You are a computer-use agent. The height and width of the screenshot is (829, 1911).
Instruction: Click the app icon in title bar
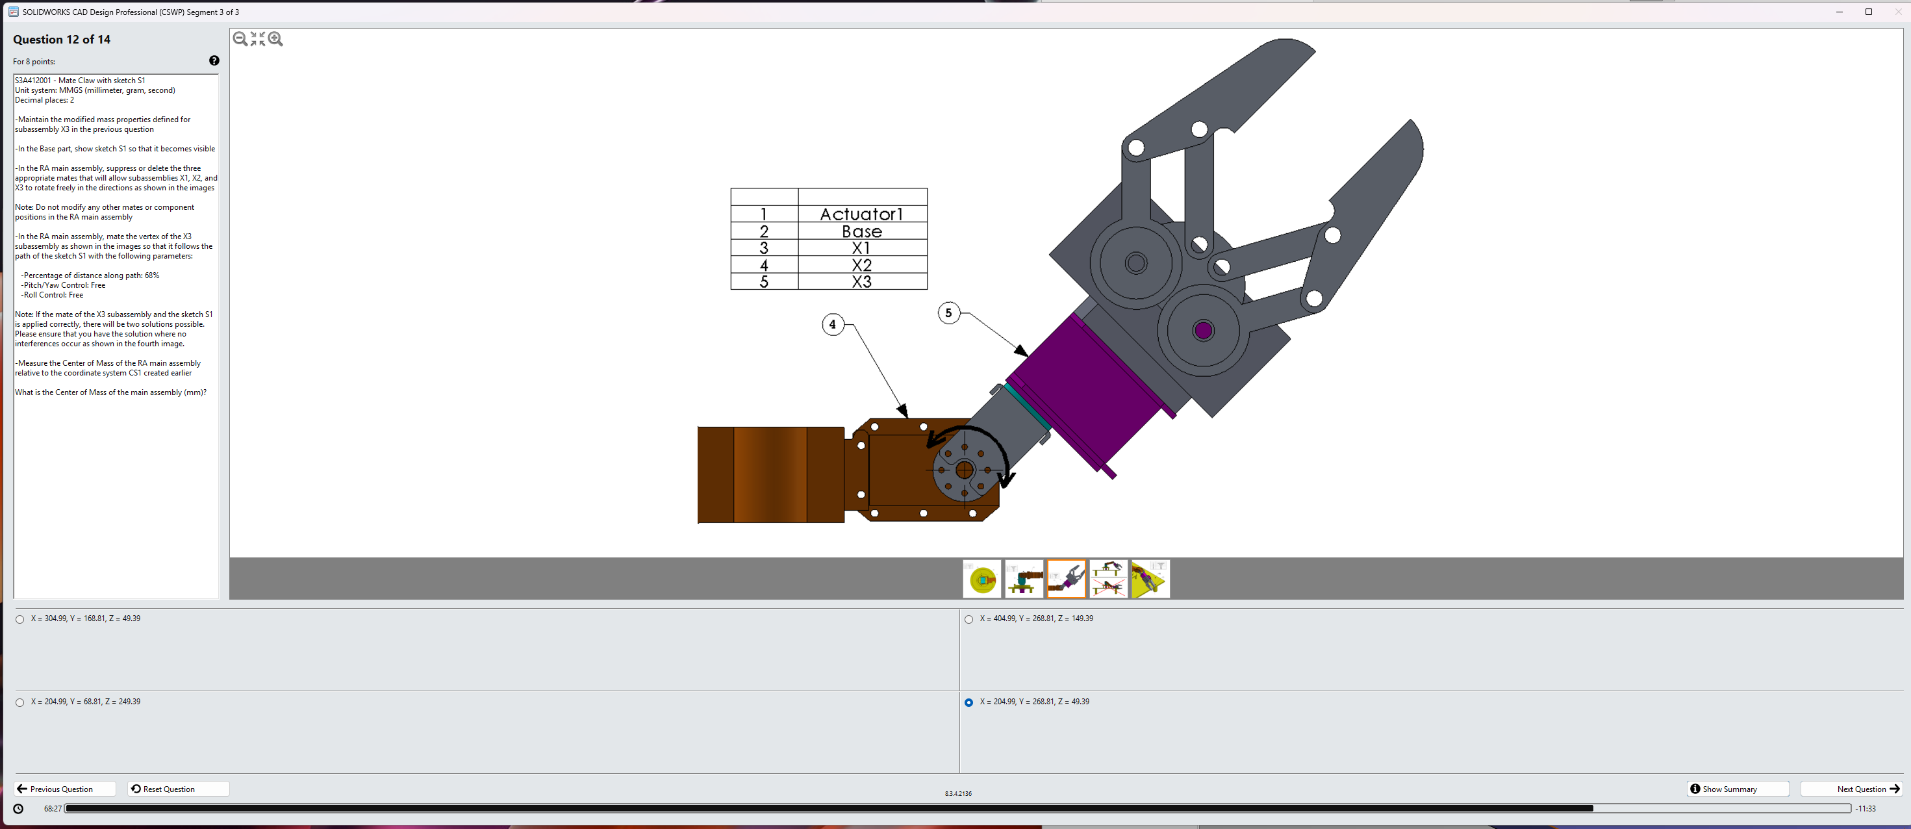click(12, 12)
